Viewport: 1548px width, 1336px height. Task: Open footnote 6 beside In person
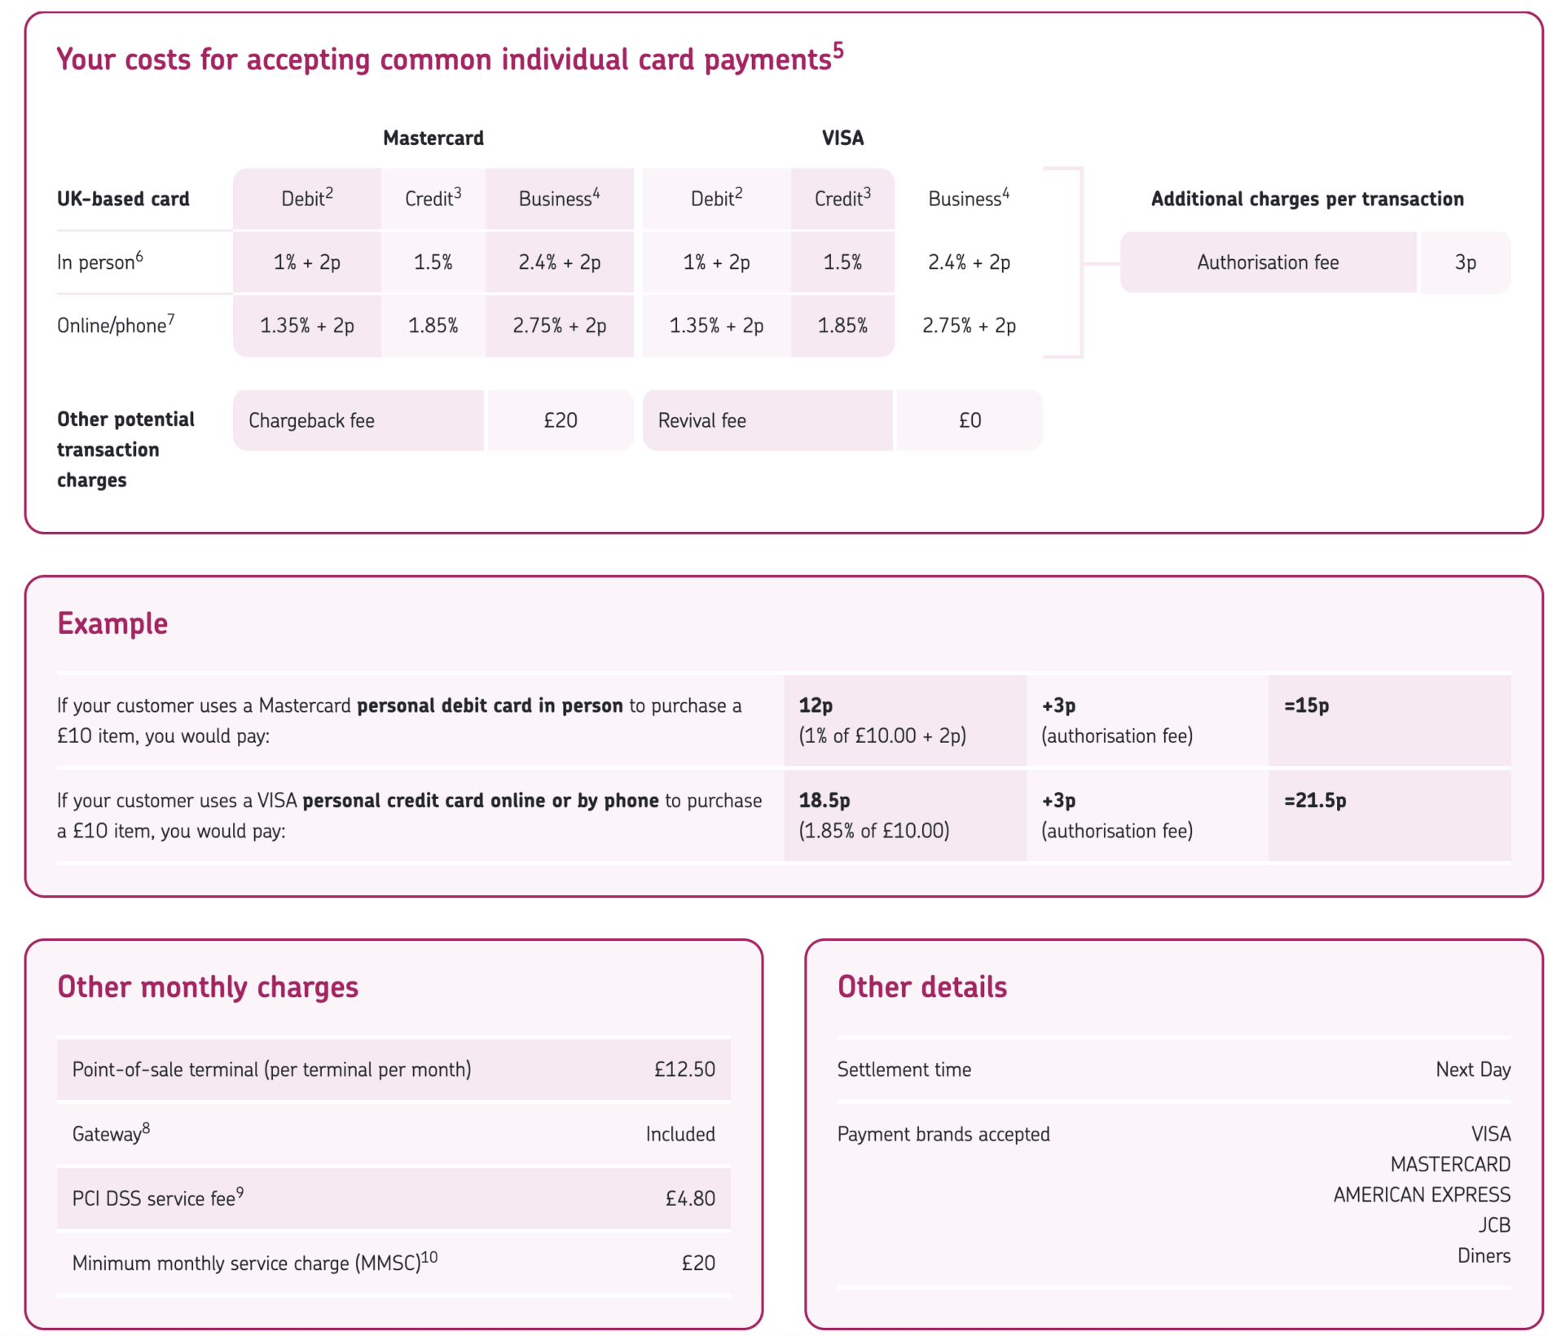(139, 256)
